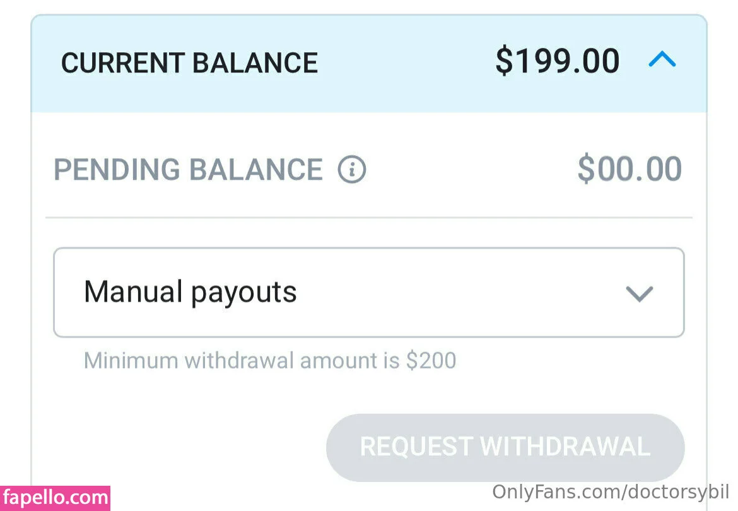Click the word PENDING in the label
The image size is (738, 511).
click(x=117, y=170)
